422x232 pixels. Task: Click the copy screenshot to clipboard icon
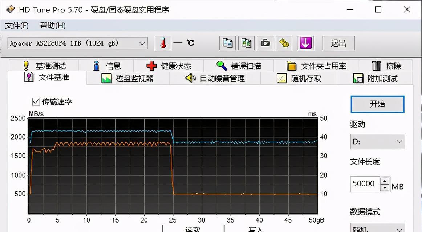tap(246, 43)
